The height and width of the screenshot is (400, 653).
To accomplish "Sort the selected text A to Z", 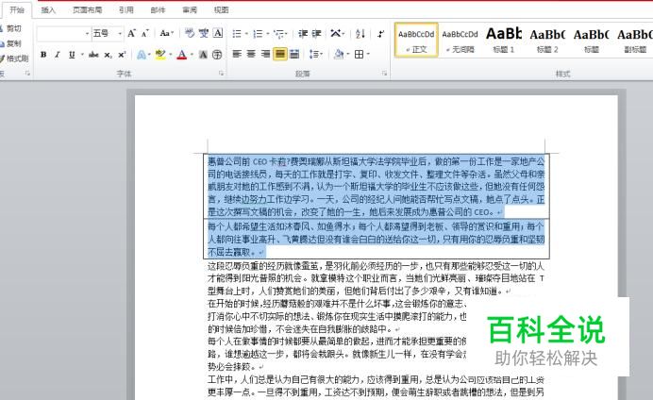I will pyautogui.click(x=360, y=34).
